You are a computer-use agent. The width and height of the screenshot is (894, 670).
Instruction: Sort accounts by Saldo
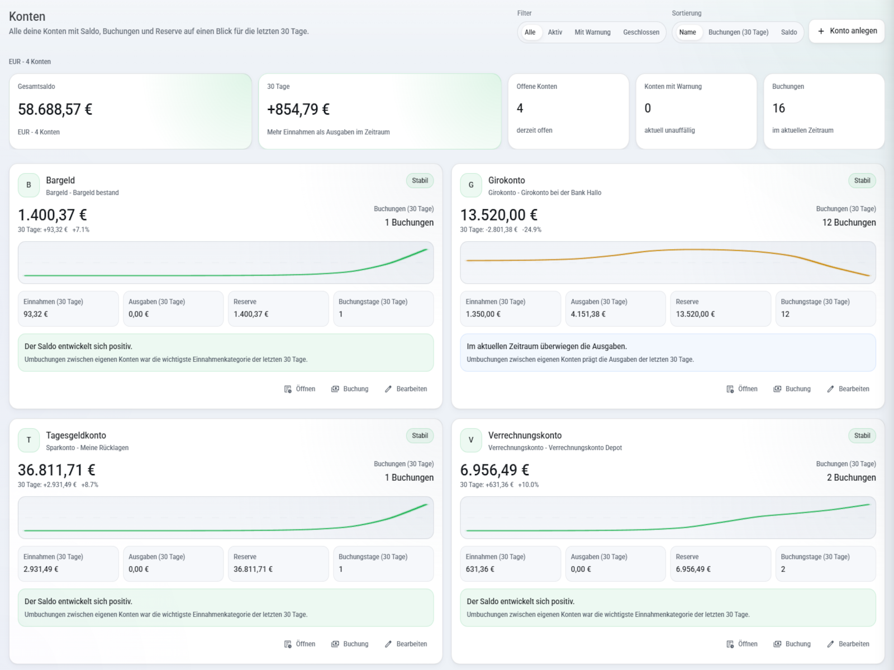(788, 32)
